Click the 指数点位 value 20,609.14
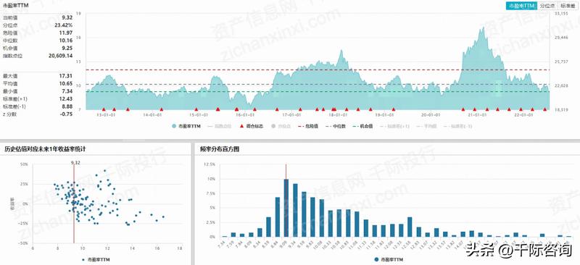Screen dimensions: 580x265 point(61,56)
